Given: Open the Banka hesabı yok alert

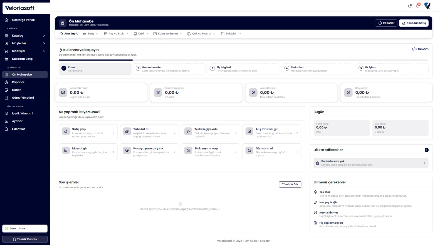Looking at the screenshot, I should pos(371,163).
